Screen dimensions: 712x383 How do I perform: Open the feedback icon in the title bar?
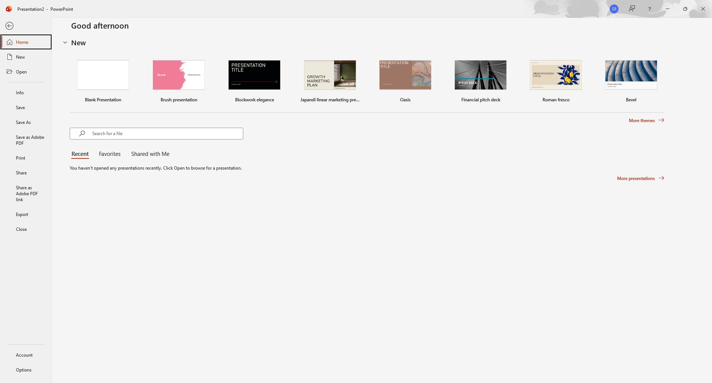(632, 9)
